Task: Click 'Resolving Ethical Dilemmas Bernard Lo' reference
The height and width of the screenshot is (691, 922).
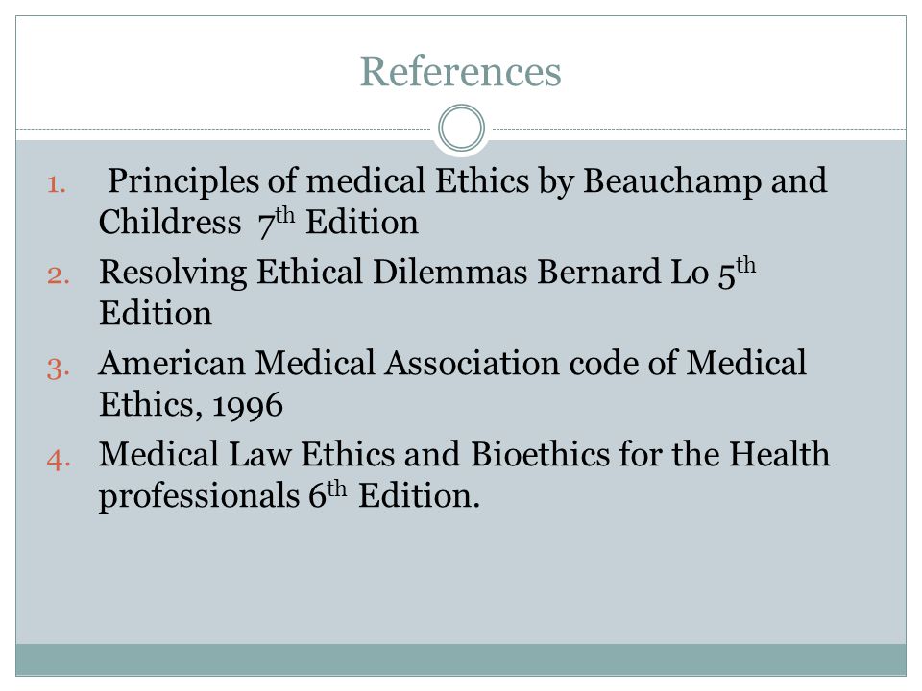Action: coord(427,273)
